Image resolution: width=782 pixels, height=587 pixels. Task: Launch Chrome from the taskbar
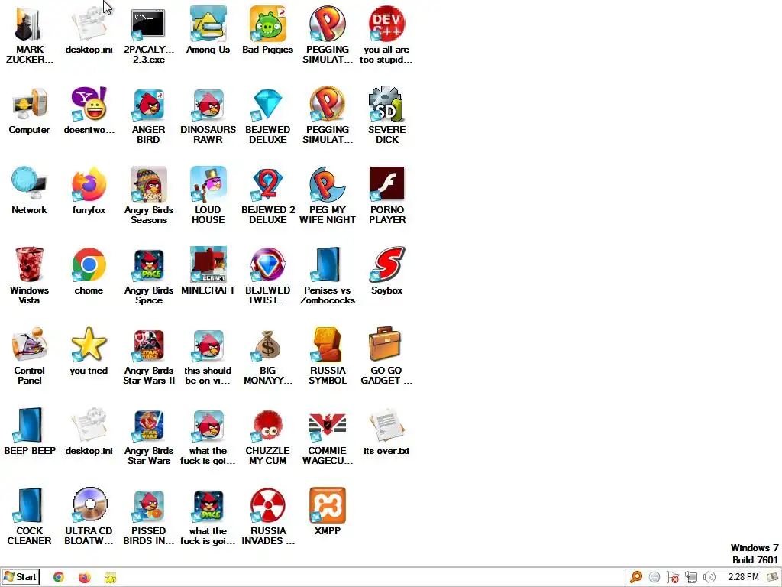[x=58, y=578]
